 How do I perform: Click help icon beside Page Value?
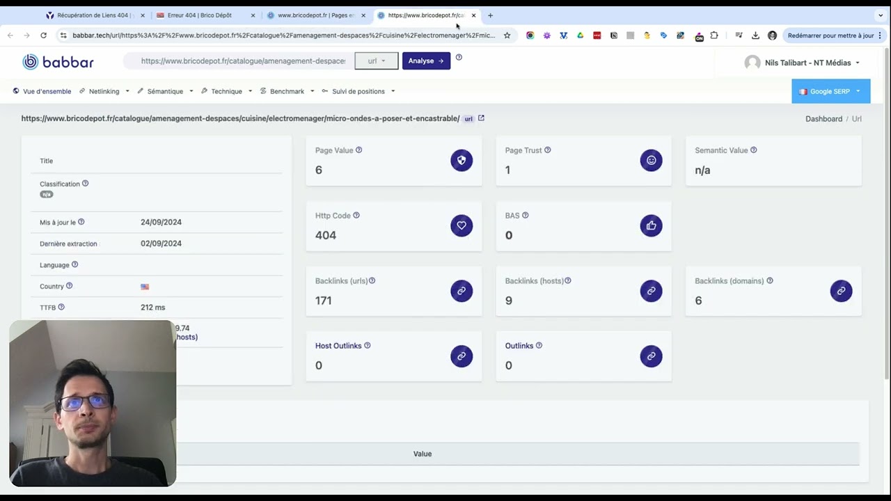(x=359, y=150)
